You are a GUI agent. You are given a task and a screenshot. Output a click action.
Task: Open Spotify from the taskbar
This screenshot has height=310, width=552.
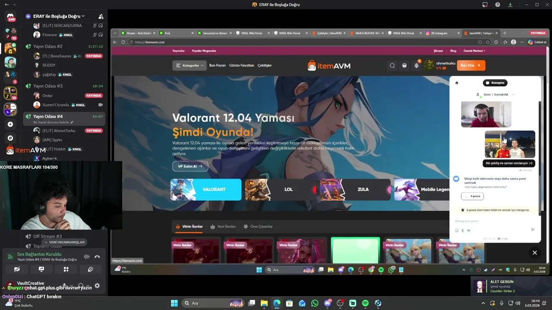365,303
